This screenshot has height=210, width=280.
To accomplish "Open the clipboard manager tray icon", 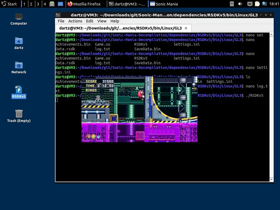I will pyautogui.click(x=257, y=4).
